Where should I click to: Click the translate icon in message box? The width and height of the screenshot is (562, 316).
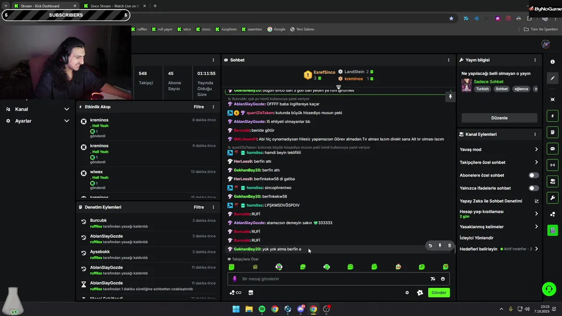click(433, 279)
